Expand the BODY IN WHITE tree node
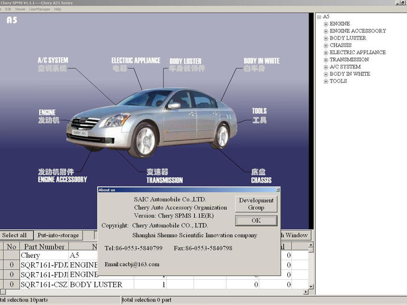Viewport: 407px width, 305px height. [326, 74]
